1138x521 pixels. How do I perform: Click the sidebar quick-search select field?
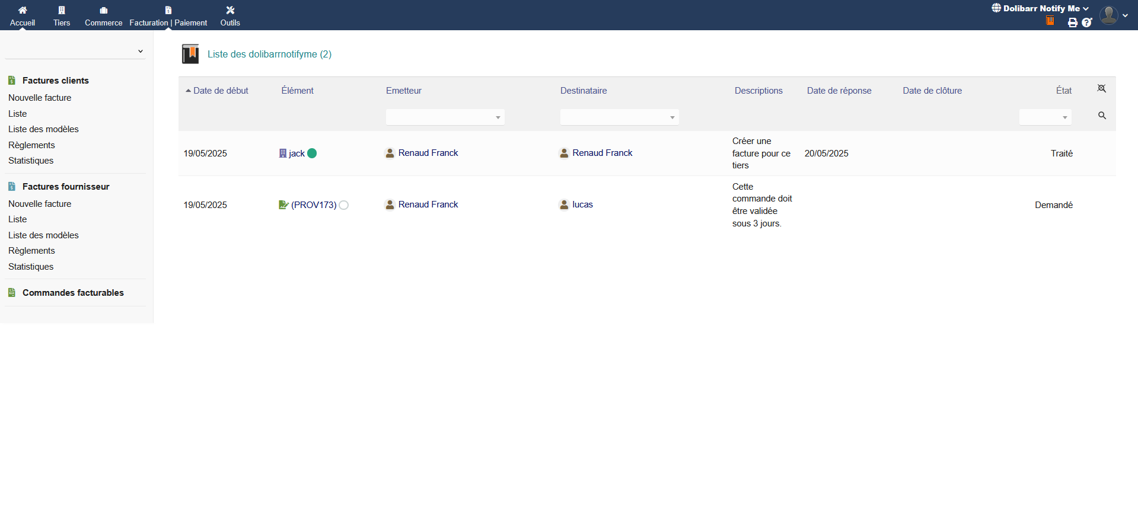[75, 51]
